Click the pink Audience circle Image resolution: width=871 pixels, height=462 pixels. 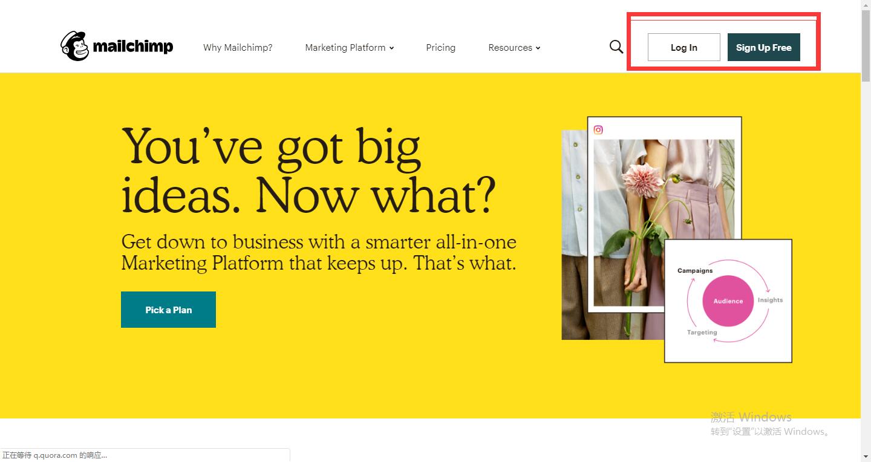pos(728,301)
